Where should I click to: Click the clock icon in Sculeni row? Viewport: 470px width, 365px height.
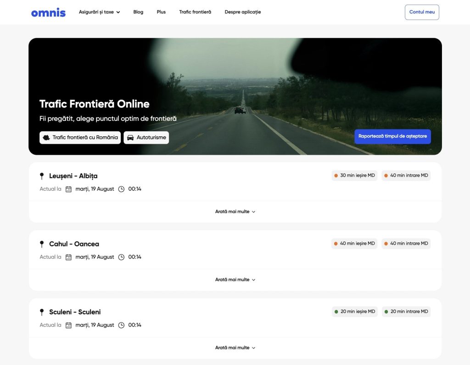pos(121,326)
